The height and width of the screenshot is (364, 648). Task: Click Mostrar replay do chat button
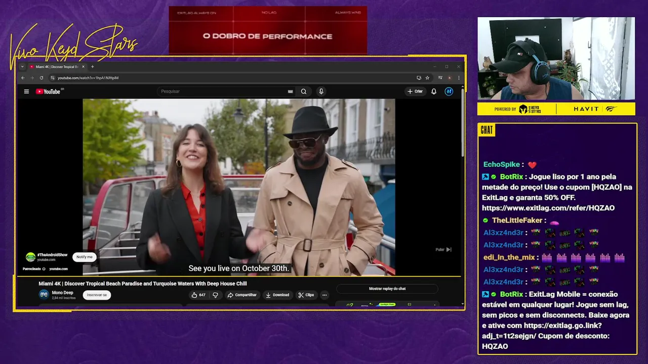(387, 289)
